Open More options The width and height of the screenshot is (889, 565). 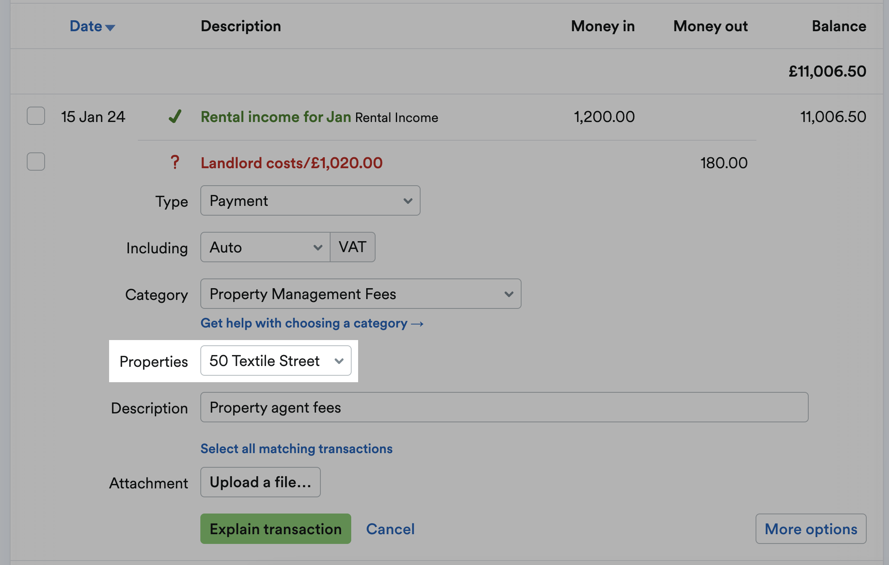[x=811, y=529]
